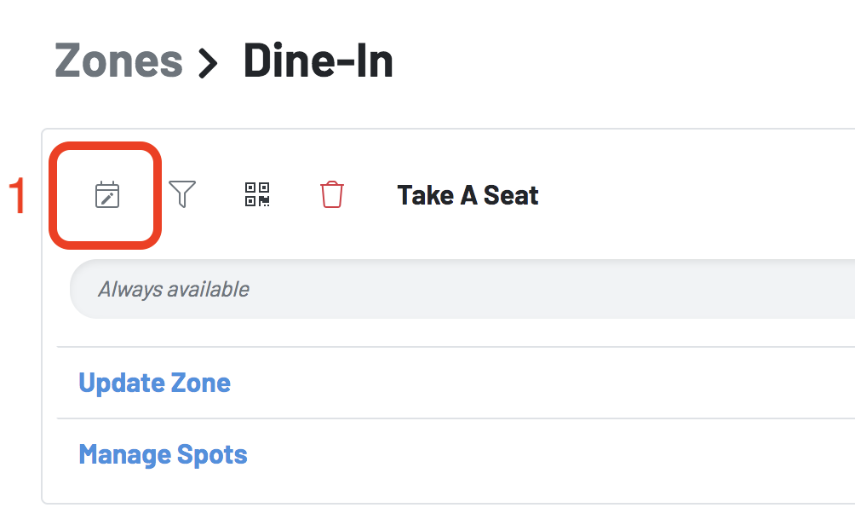
Task: Open the Manage Spots link
Action: (163, 454)
